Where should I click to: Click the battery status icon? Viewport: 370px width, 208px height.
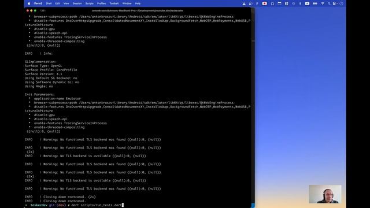[x=314, y=3]
